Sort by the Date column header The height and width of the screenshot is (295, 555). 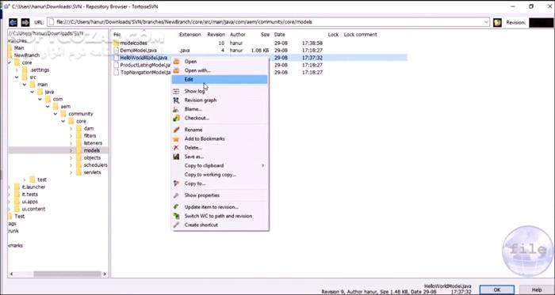(279, 35)
